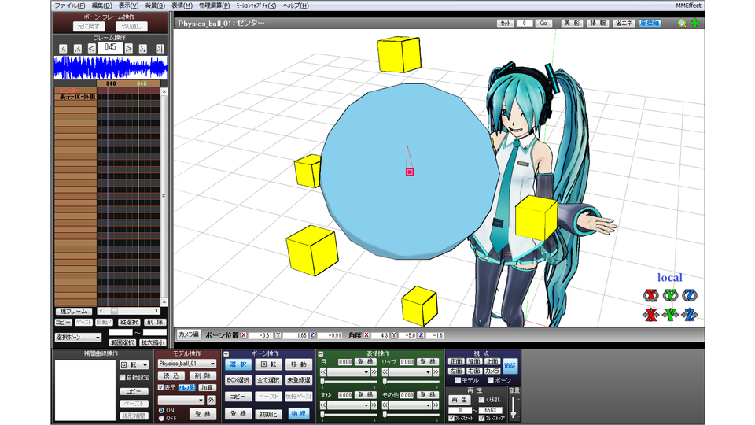Click the local Y rotation icon
Image resolution: width=755 pixels, height=425 pixels.
pyautogui.click(x=670, y=295)
